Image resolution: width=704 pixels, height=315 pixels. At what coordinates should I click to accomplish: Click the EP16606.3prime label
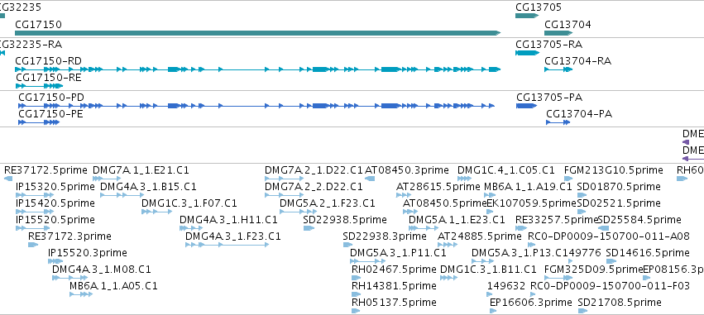coord(531,303)
